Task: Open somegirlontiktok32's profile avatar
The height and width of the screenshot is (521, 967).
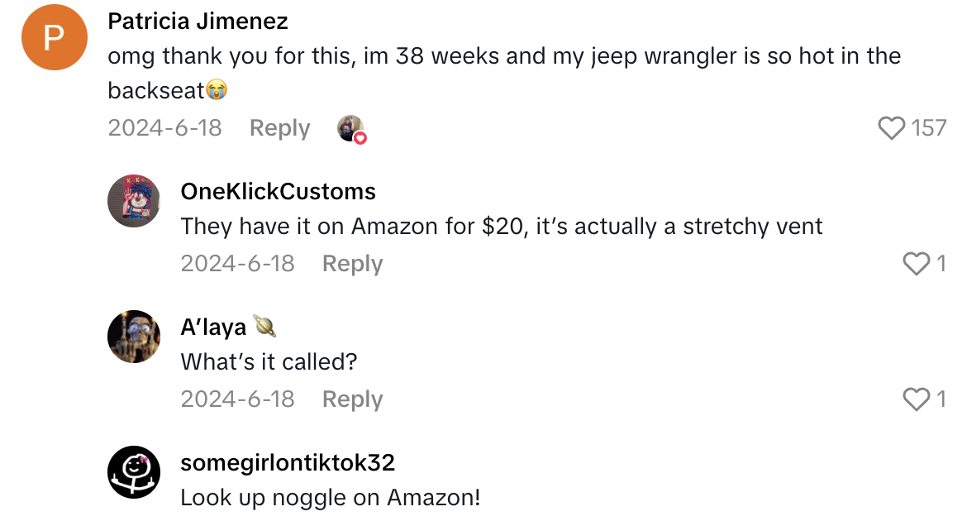Action: coord(133,471)
